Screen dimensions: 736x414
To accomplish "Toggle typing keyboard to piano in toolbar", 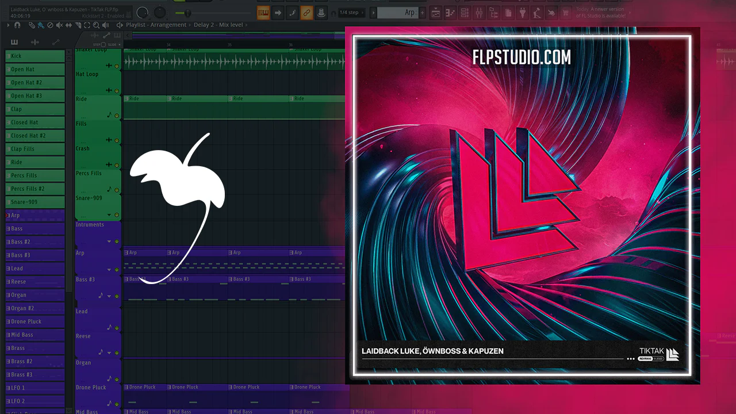I will 264,12.
